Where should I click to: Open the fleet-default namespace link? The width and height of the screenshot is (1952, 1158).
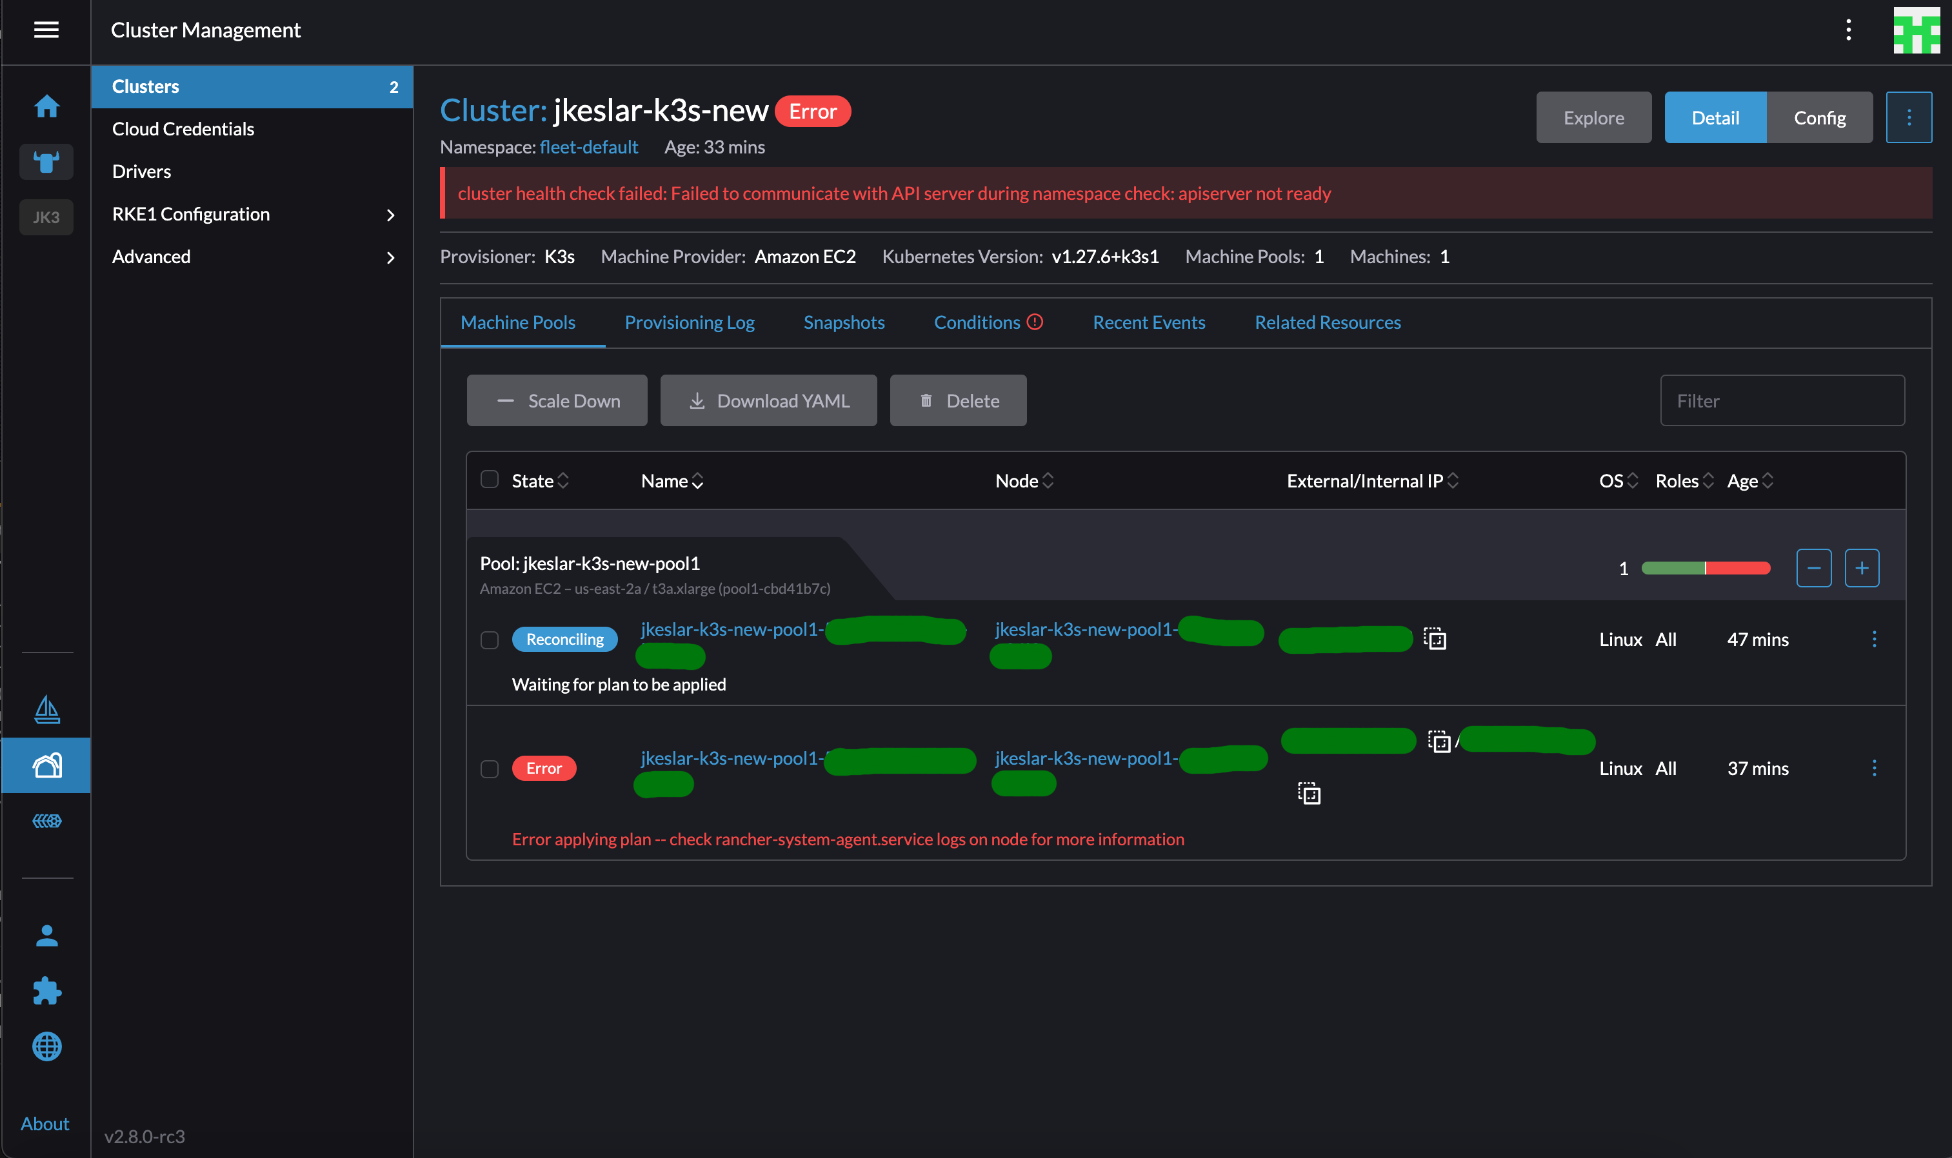click(588, 147)
